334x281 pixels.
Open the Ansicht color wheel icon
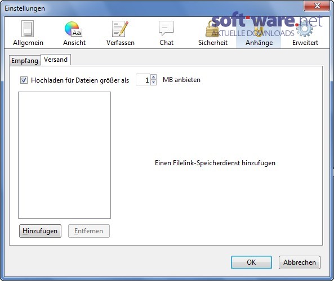tap(73, 29)
